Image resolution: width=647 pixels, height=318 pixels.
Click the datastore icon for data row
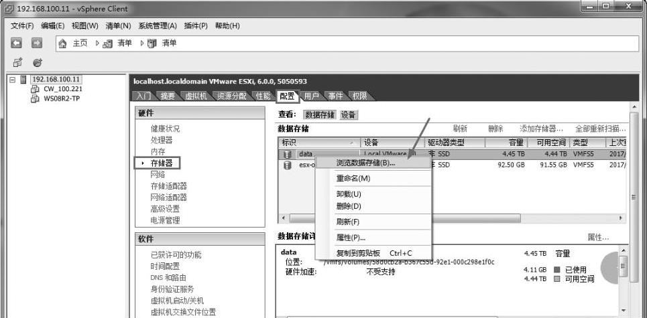(x=288, y=154)
